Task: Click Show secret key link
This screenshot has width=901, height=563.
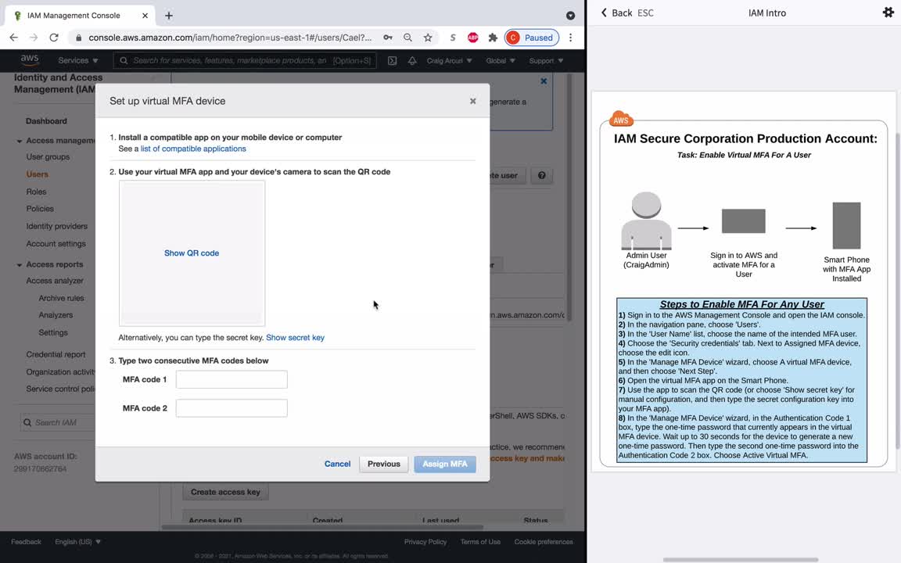Action: coord(295,337)
